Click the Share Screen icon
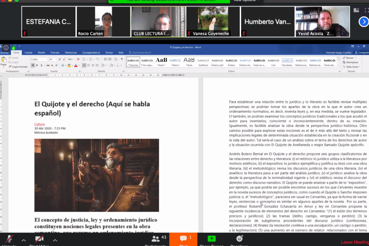Screen dimensions: 369x246 coord(211,239)
